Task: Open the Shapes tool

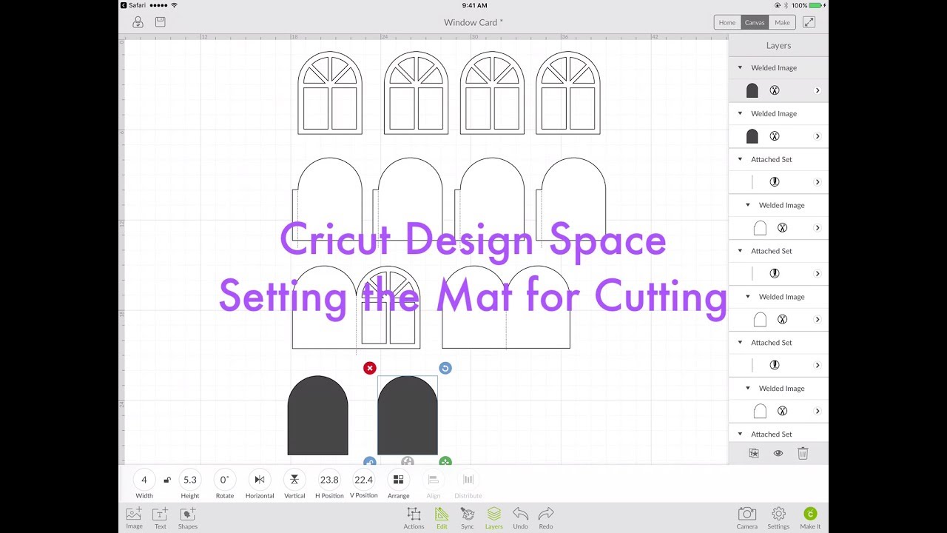Action: coord(187,517)
